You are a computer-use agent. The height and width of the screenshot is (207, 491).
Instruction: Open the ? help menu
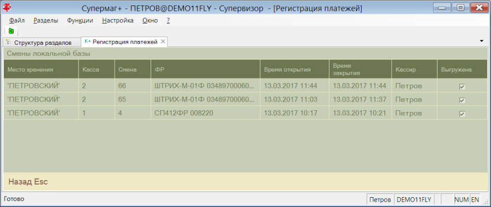pos(168,21)
